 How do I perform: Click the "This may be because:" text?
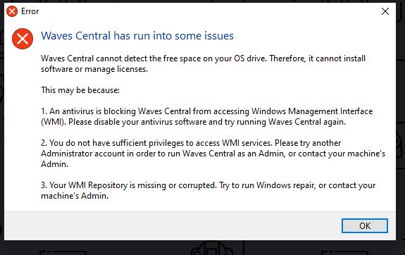click(80, 90)
